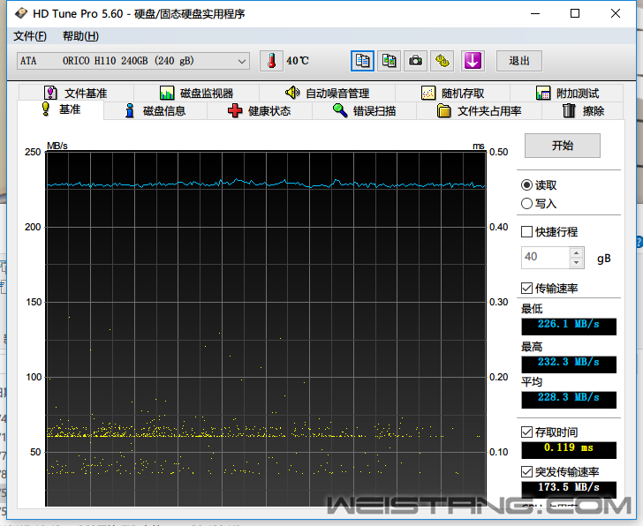
Task: Minimize the HD Tune Pro window
Action: (535, 13)
